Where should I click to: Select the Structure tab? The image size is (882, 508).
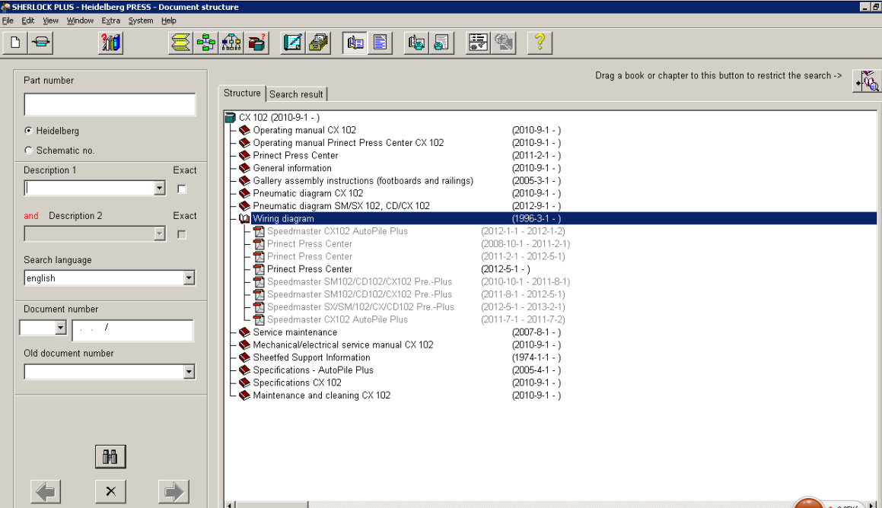click(x=243, y=94)
